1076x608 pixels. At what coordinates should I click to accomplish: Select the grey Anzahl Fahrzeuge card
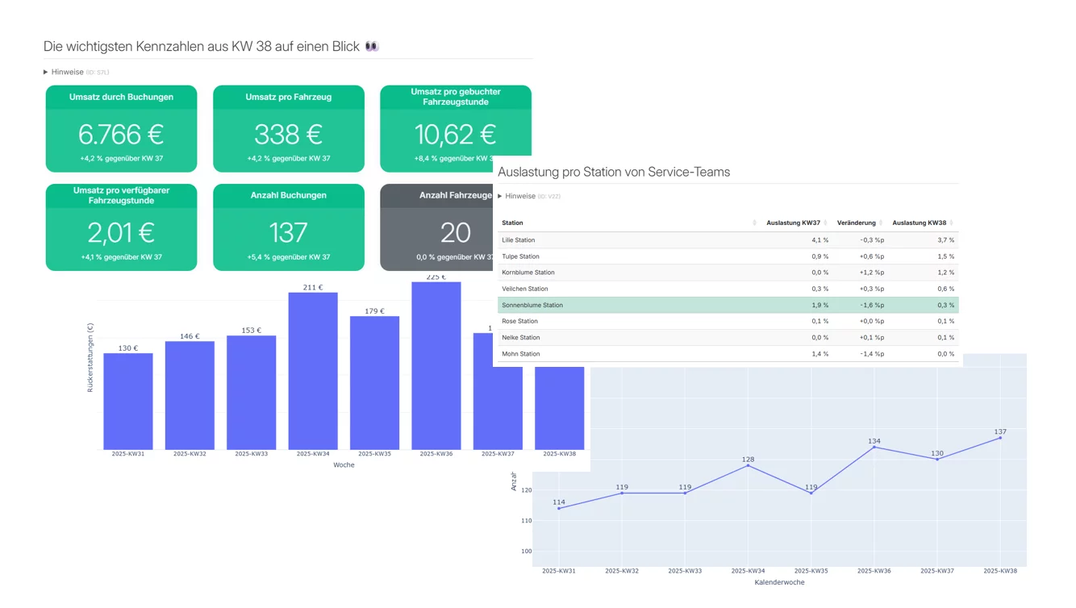[x=436, y=227]
